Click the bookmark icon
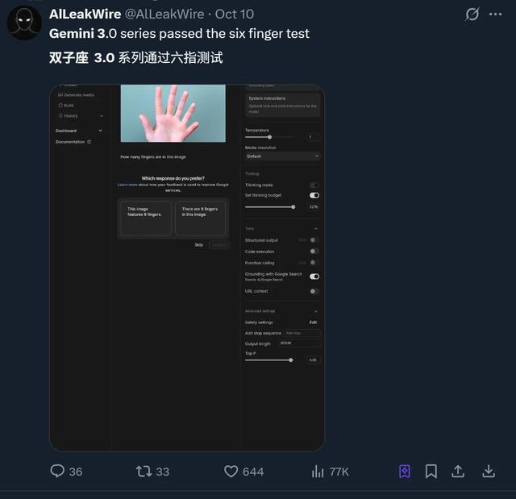Viewport: 516px width, 499px height. pos(431,471)
